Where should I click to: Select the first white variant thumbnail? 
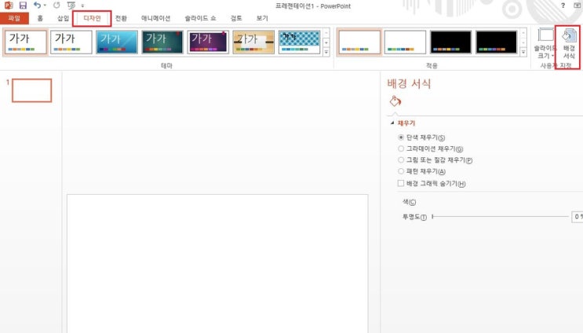[359, 42]
